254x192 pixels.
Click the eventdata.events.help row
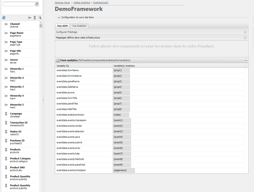(x=150, y=154)
